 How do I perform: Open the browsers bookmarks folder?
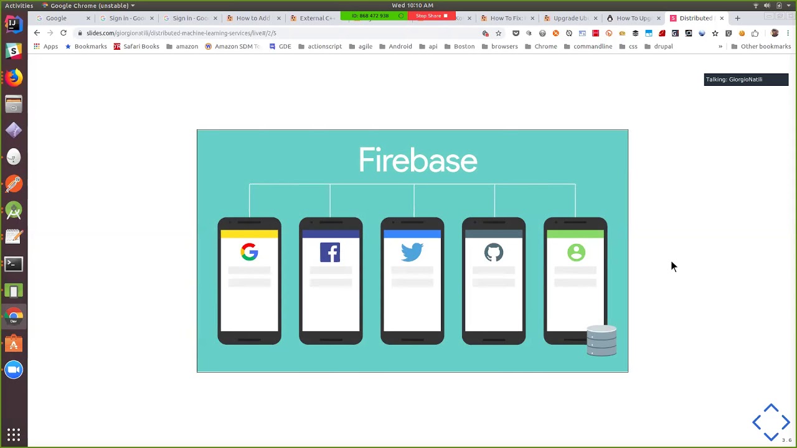pyautogui.click(x=499, y=47)
